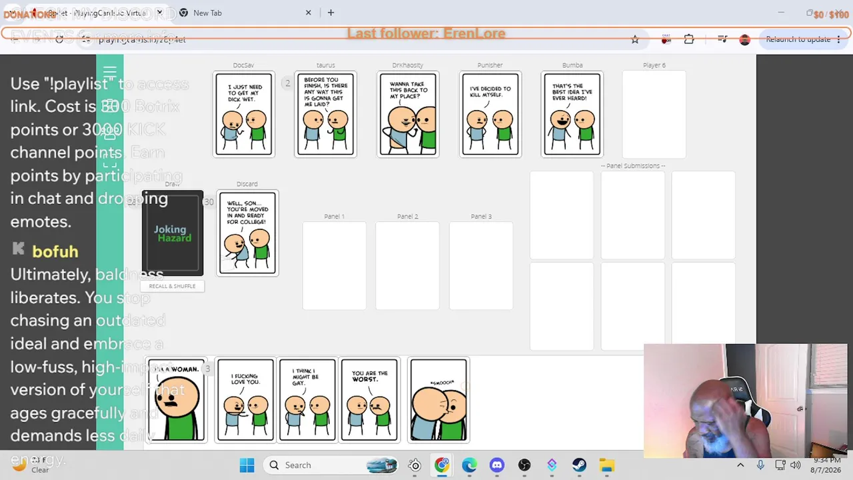853x480 pixels.
Task: Click the empty Panel 1 slot
Action: pyautogui.click(x=335, y=265)
